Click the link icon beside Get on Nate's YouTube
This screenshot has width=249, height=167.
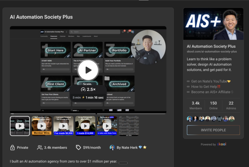[188, 81]
